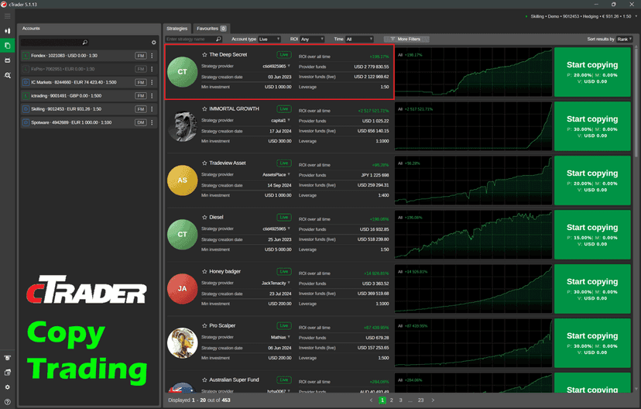Screen dimensions: 641x409
Task: Expand provider dropdown for ctid4925965 on Deep Secret
Action: (289, 66)
